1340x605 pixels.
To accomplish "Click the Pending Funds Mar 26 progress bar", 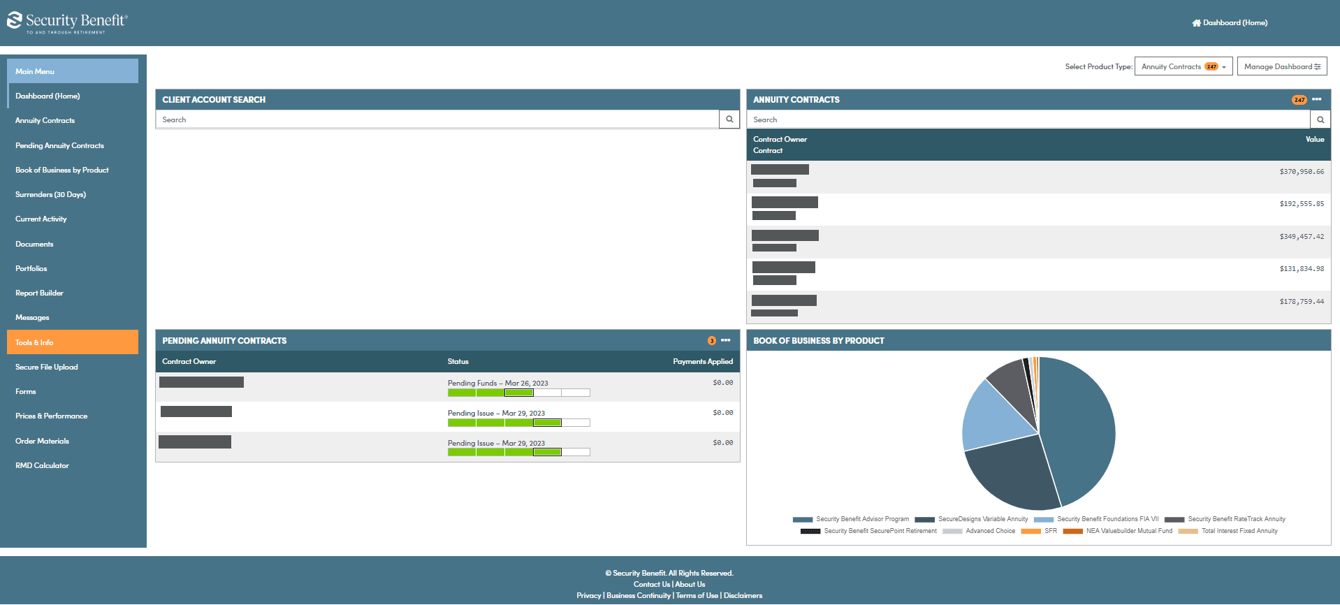I will (x=518, y=393).
